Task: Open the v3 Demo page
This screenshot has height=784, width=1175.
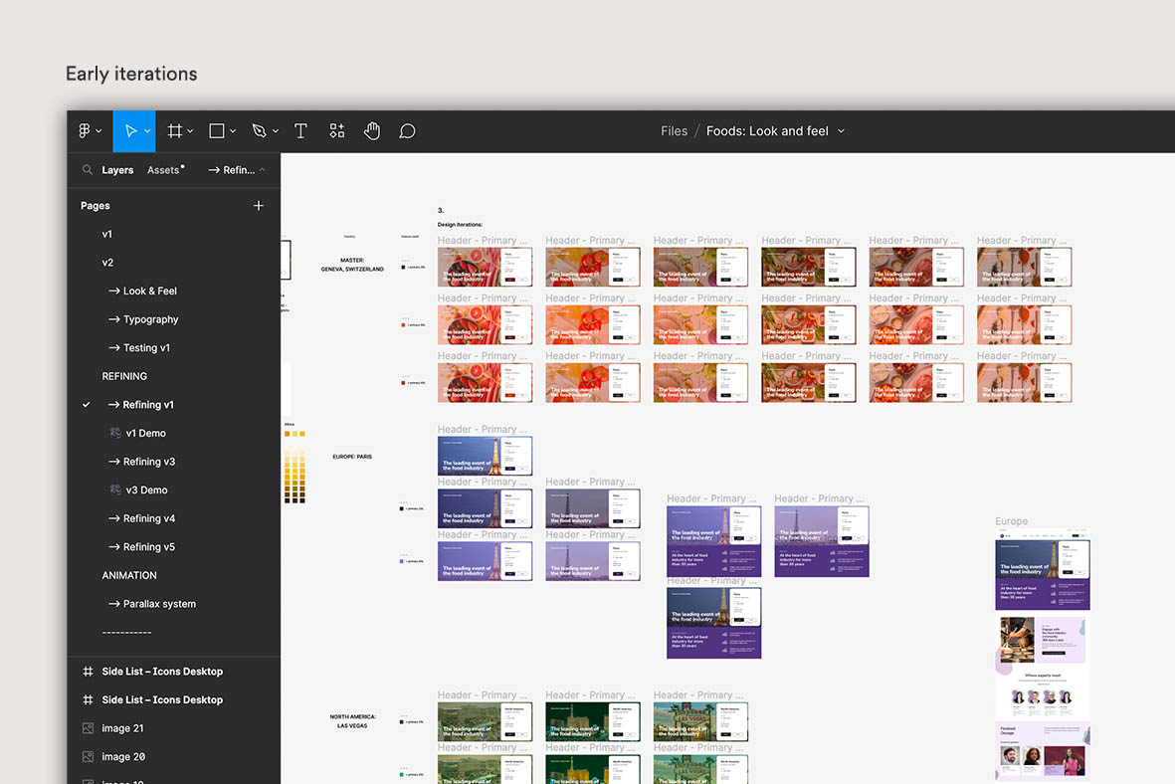Action: click(147, 490)
